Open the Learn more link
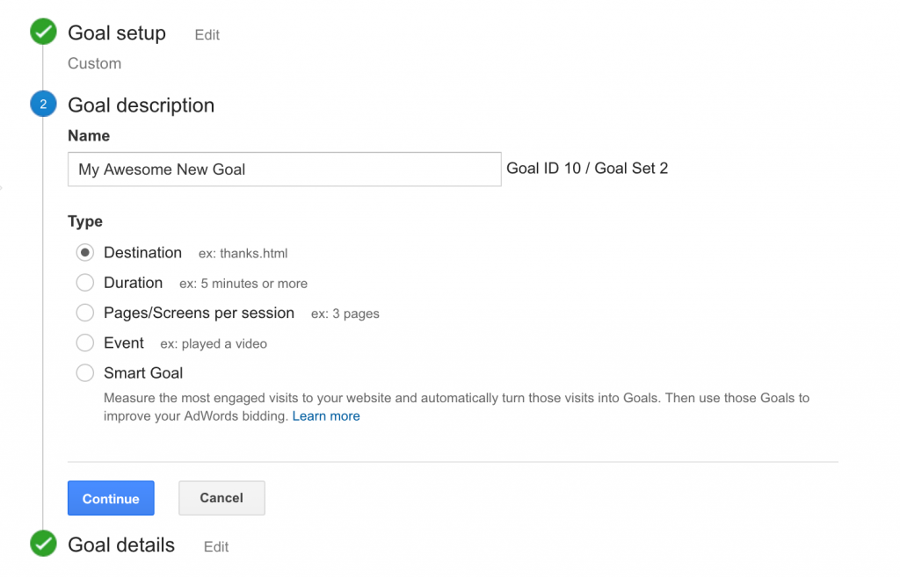Viewport: 900px width, 577px height. tap(326, 415)
